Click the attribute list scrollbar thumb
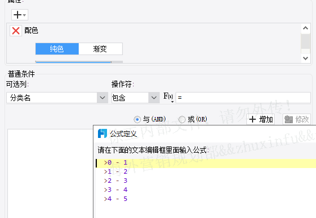 coord(305,41)
